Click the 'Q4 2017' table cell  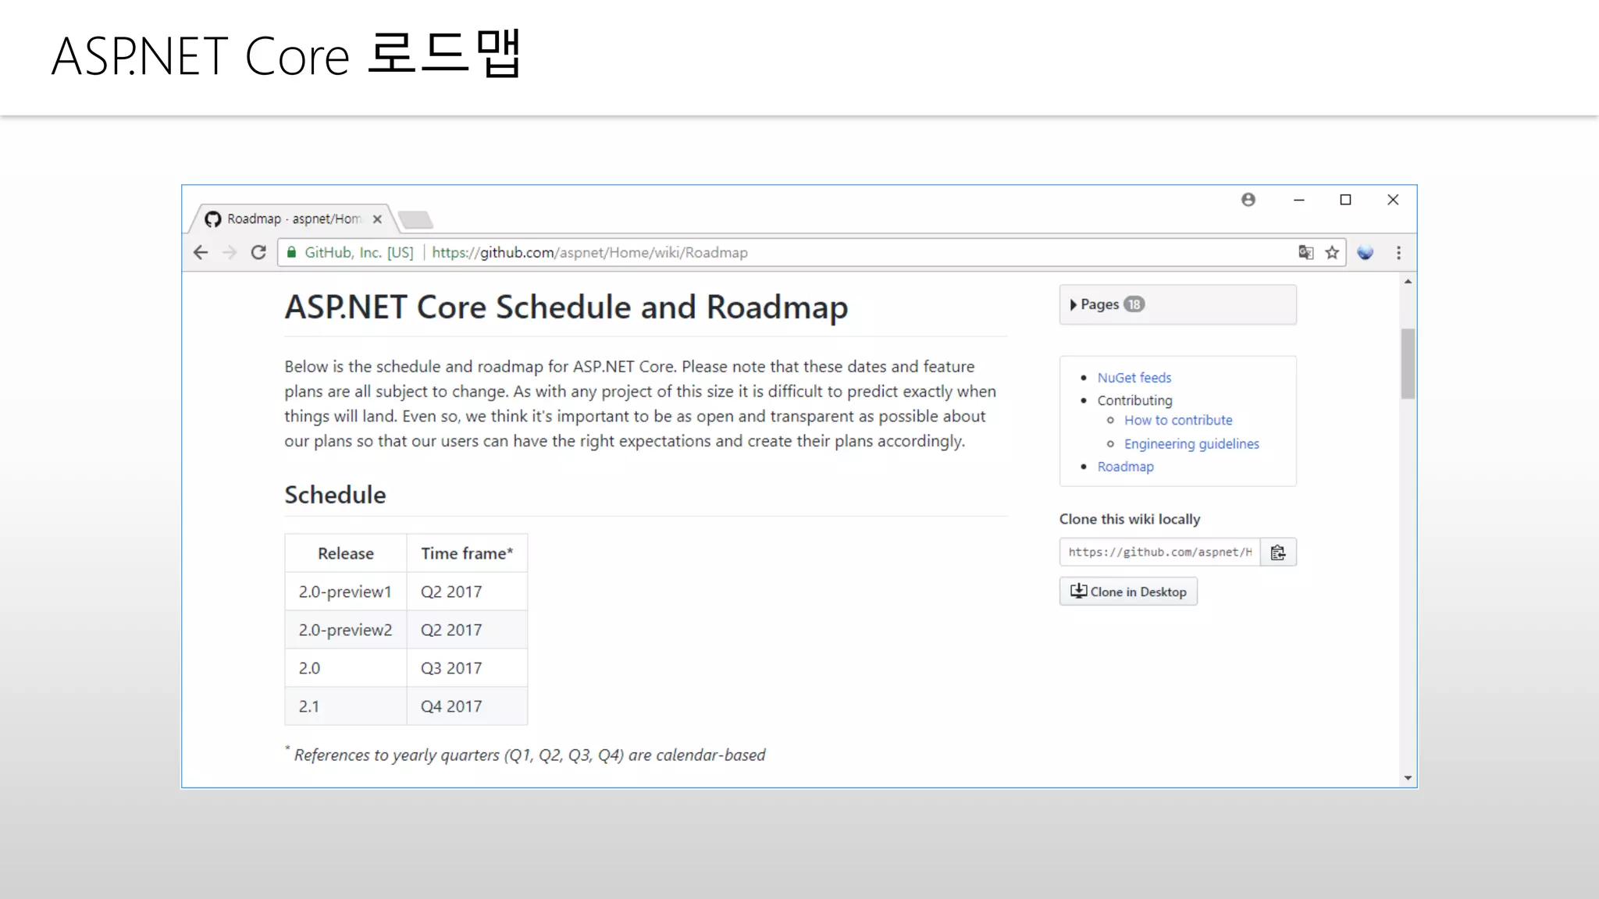pos(467,706)
